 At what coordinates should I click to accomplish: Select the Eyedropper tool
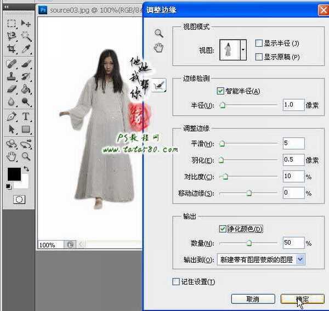pos(26,49)
